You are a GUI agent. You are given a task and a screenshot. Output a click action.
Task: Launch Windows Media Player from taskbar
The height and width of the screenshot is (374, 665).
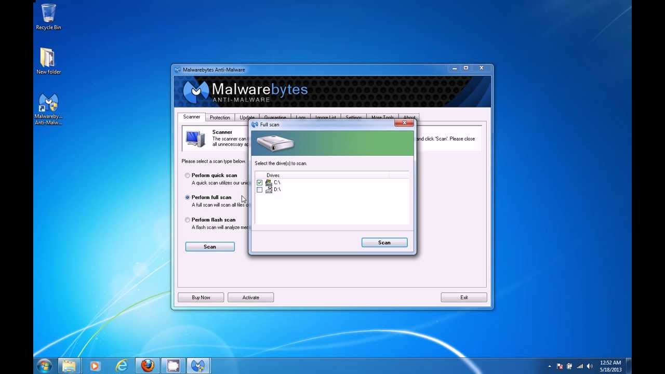click(x=95, y=366)
